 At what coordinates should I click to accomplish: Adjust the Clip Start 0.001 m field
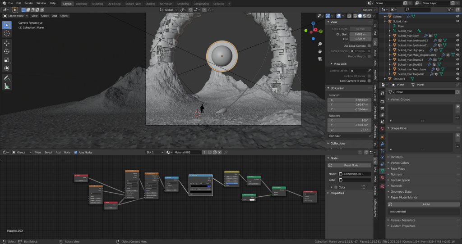click(360, 34)
